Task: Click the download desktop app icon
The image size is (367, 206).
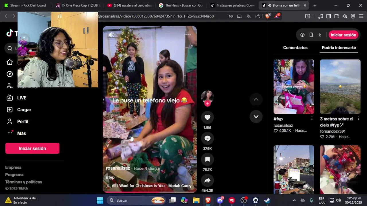Action: coord(320,35)
